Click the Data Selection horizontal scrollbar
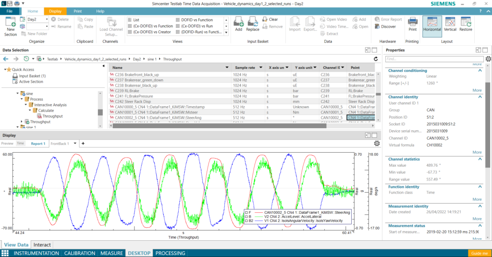 coord(219,126)
